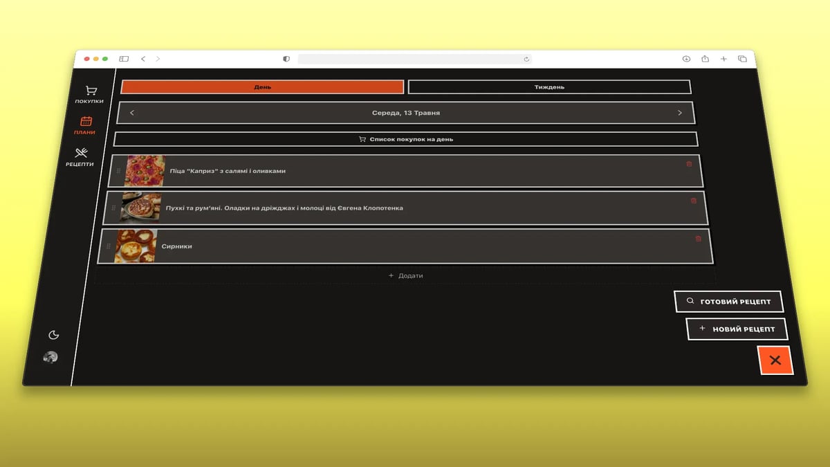Close the add menu with the orange X
Image resolution: width=830 pixels, height=467 pixels.
(775, 360)
